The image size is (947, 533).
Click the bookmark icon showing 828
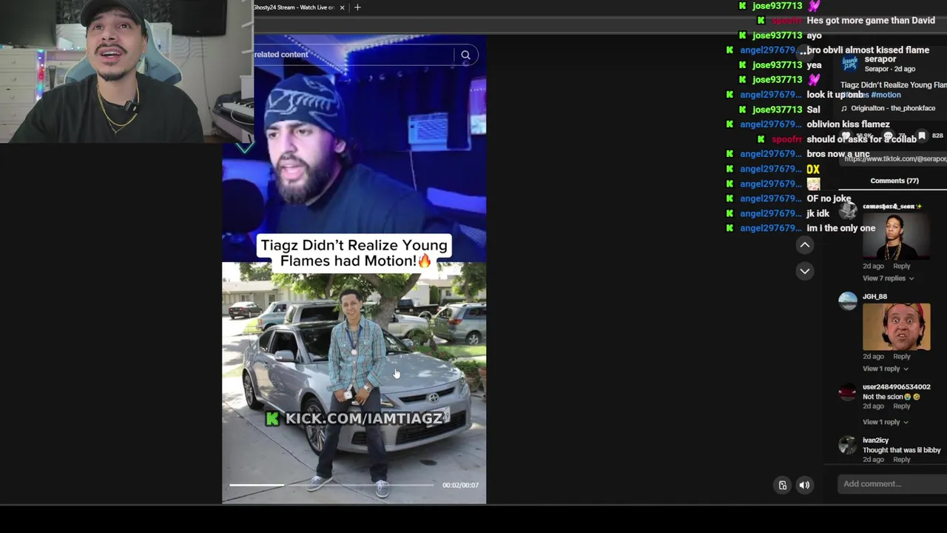click(x=922, y=136)
